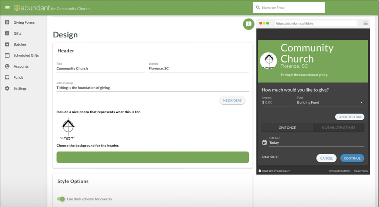
Task: Click the Need Ideas button
Action: coord(232,101)
